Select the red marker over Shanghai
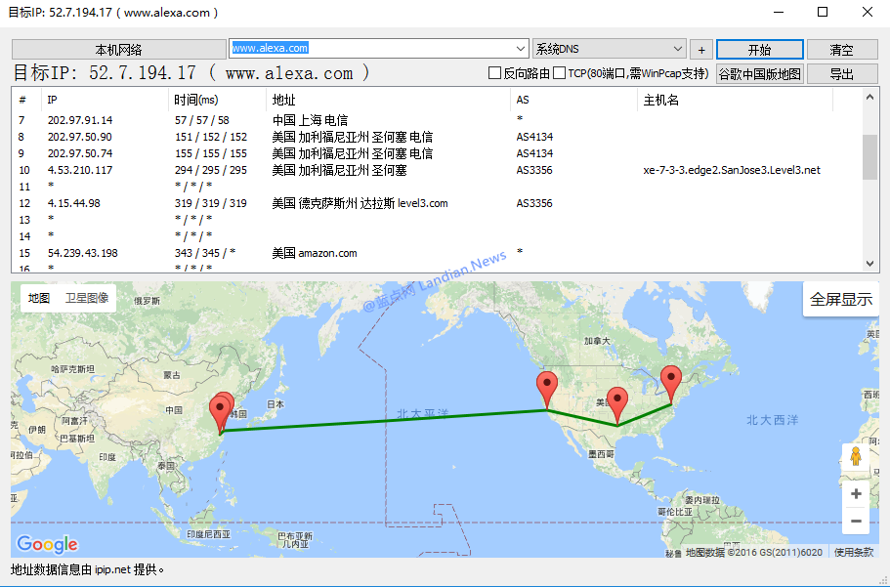 tap(221, 408)
